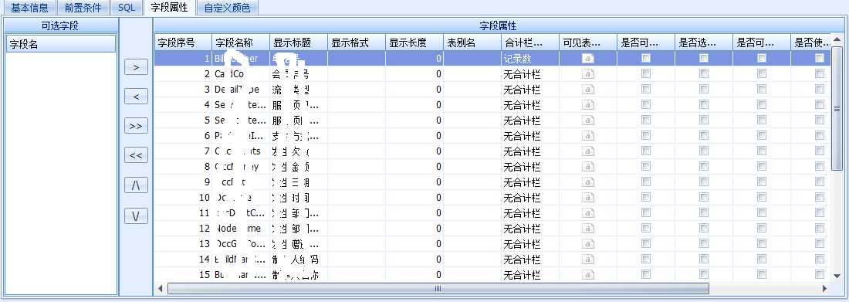Click the vertical scrollbar's up arrow
849x302 pixels.
click(x=837, y=39)
